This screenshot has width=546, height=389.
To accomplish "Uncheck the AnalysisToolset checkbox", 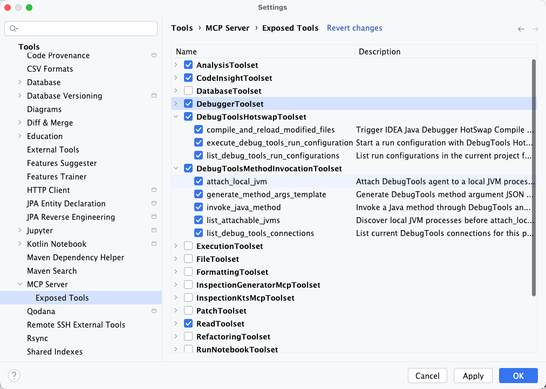I will [188, 65].
